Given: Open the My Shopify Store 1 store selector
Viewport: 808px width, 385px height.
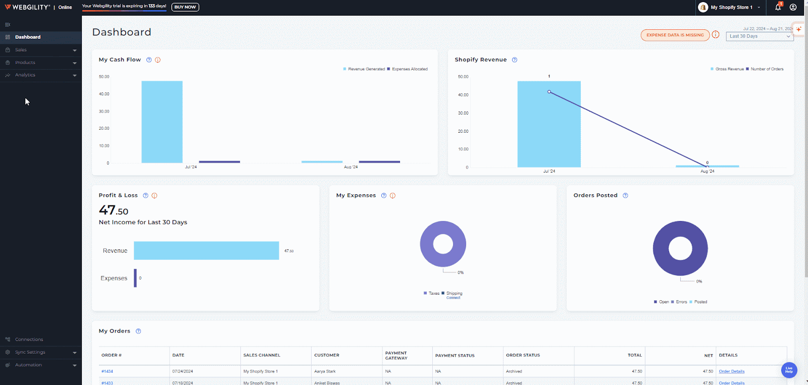Looking at the screenshot, I should point(731,8).
